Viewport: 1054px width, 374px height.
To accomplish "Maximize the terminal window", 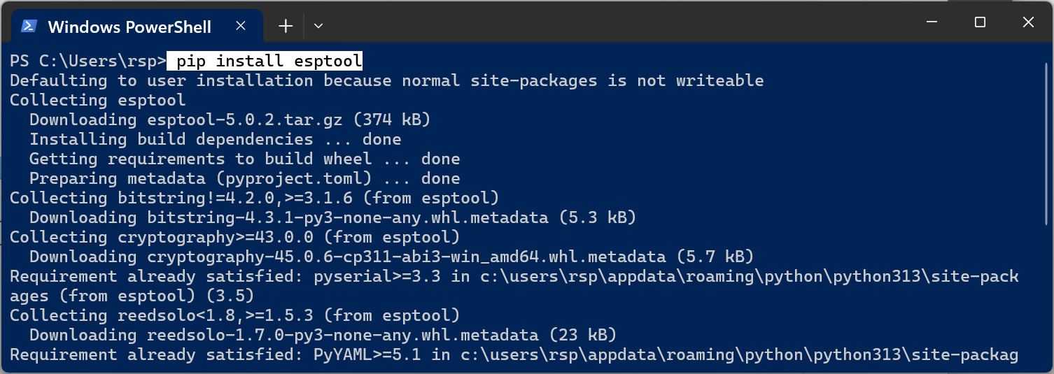I will (x=980, y=23).
